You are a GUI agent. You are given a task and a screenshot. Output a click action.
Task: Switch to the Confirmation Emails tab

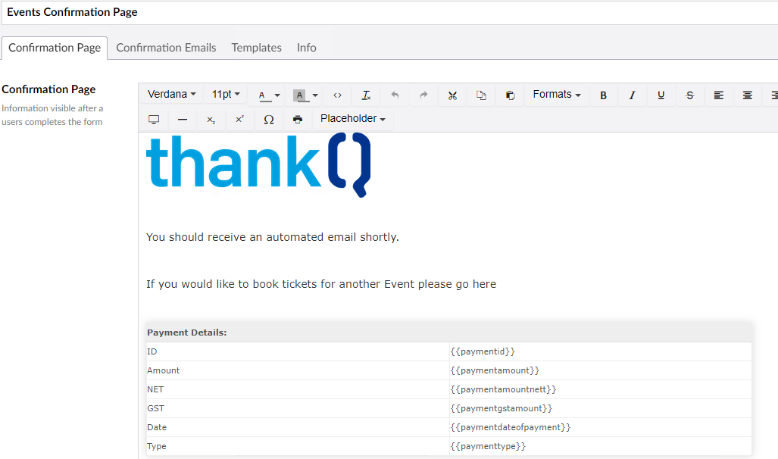[166, 48]
